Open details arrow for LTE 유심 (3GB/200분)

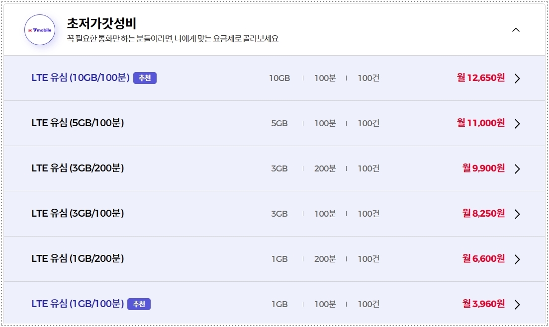click(x=517, y=168)
